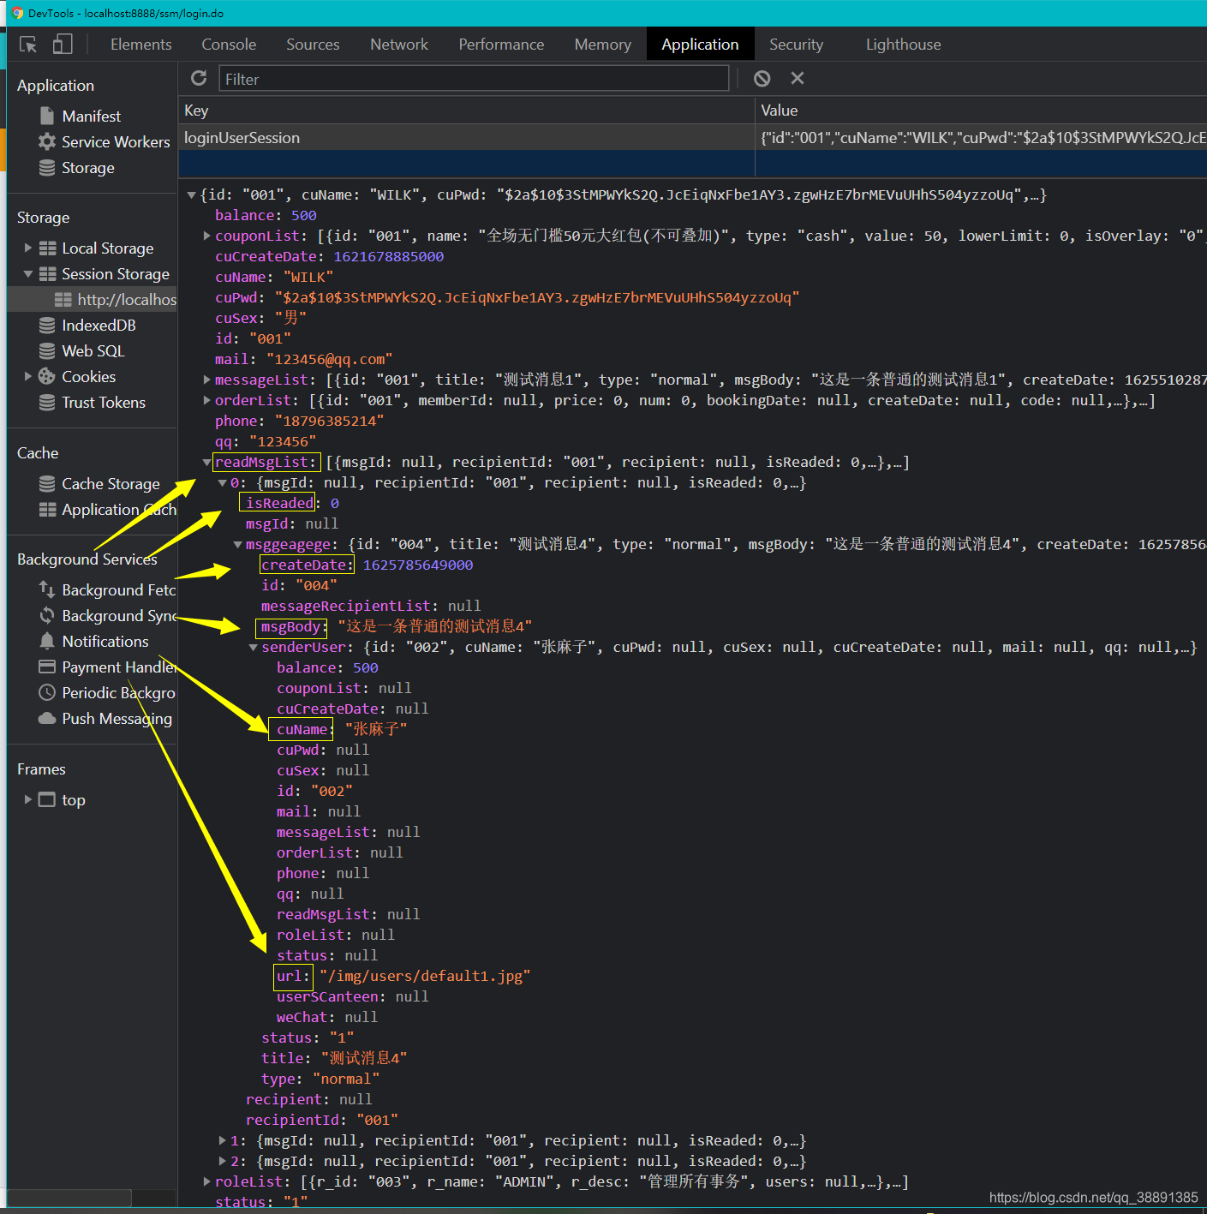Switch to the Network tab
Image resolution: width=1207 pixels, height=1214 pixels.
coord(399,45)
